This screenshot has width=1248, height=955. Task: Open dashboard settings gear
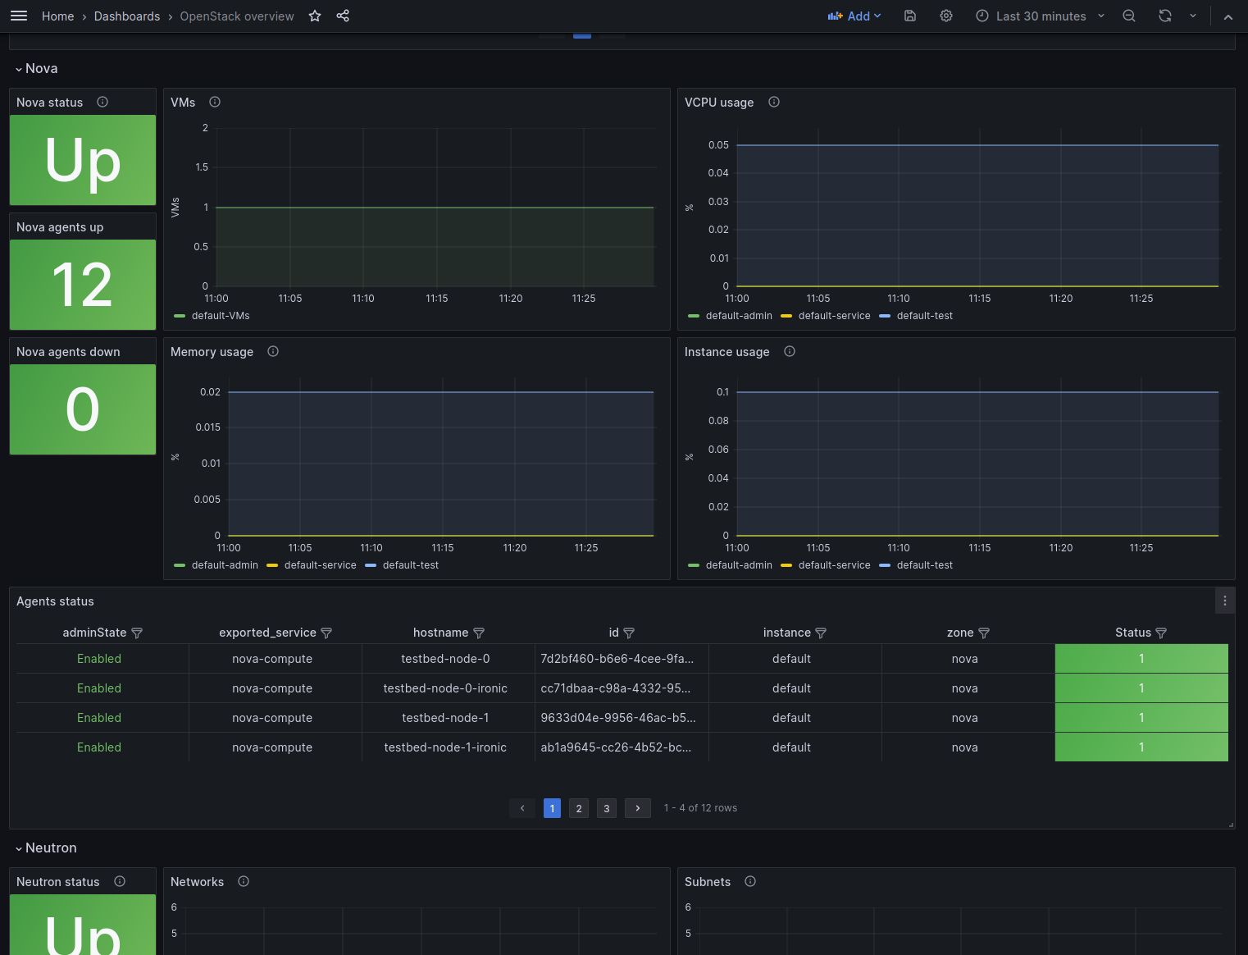pos(946,16)
